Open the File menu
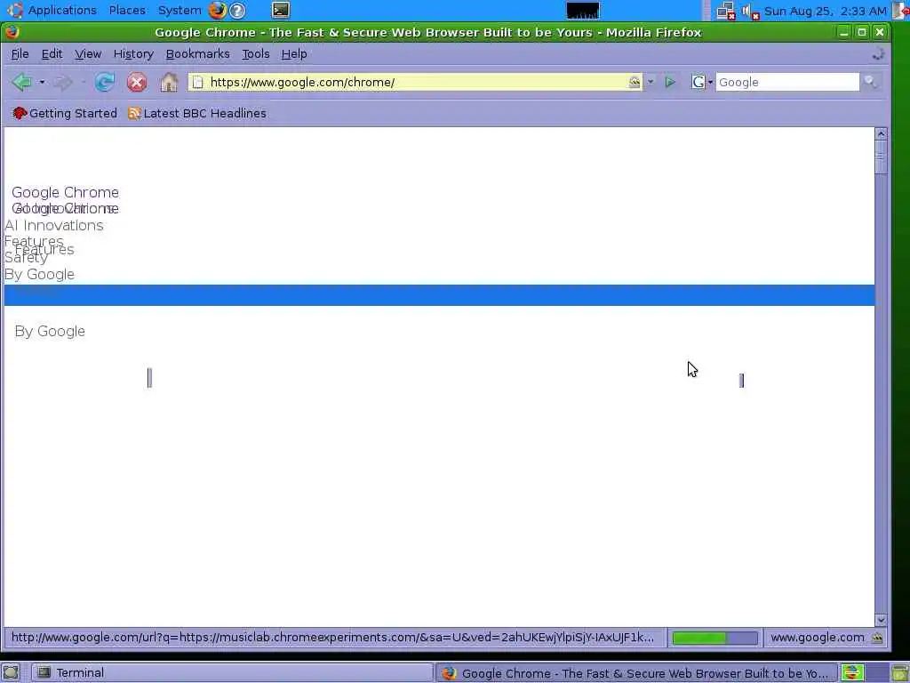Screen dimensions: 910x683 click(x=20, y=53)
